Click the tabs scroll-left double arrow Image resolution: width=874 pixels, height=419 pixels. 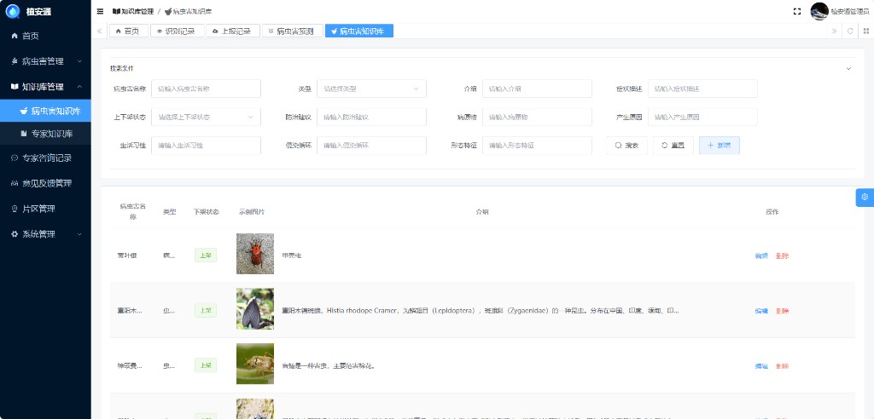coord(100,32)
